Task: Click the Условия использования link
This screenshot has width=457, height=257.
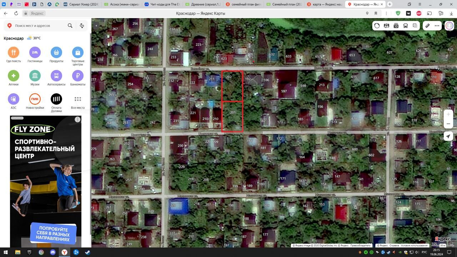Action: click(414, 246)
